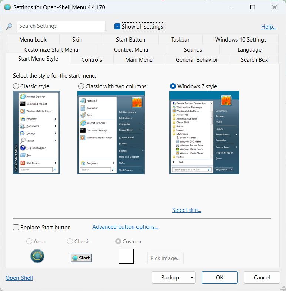Click the Classic with two columns preview image
286x291 pixels.
click(111, 133)
